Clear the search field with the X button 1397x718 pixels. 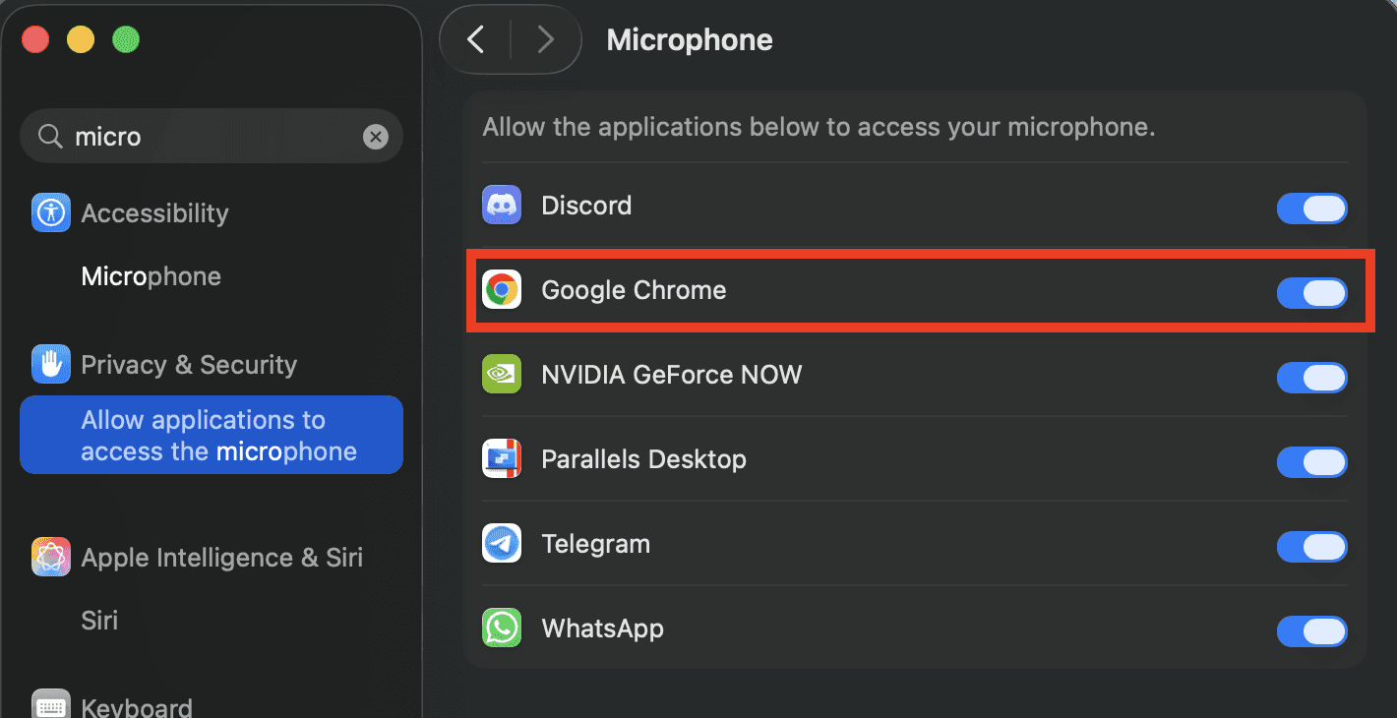376,137
